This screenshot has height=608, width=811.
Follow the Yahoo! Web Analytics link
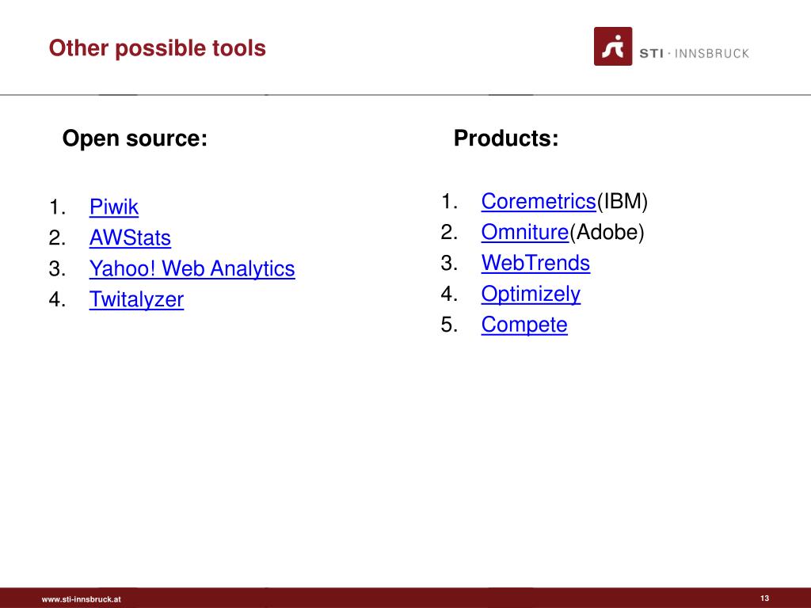click(x=192, y=269)
